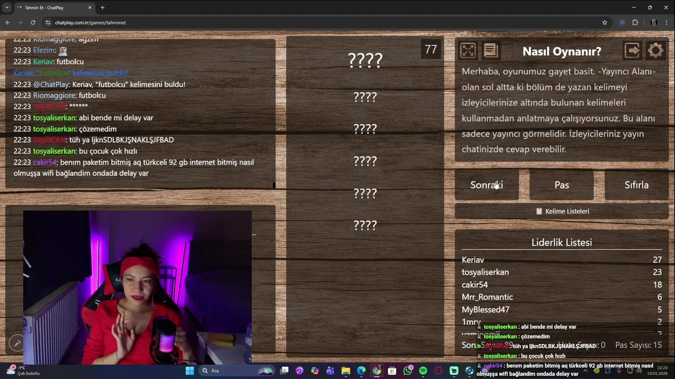Go back to the previous page

pos(7,23)
